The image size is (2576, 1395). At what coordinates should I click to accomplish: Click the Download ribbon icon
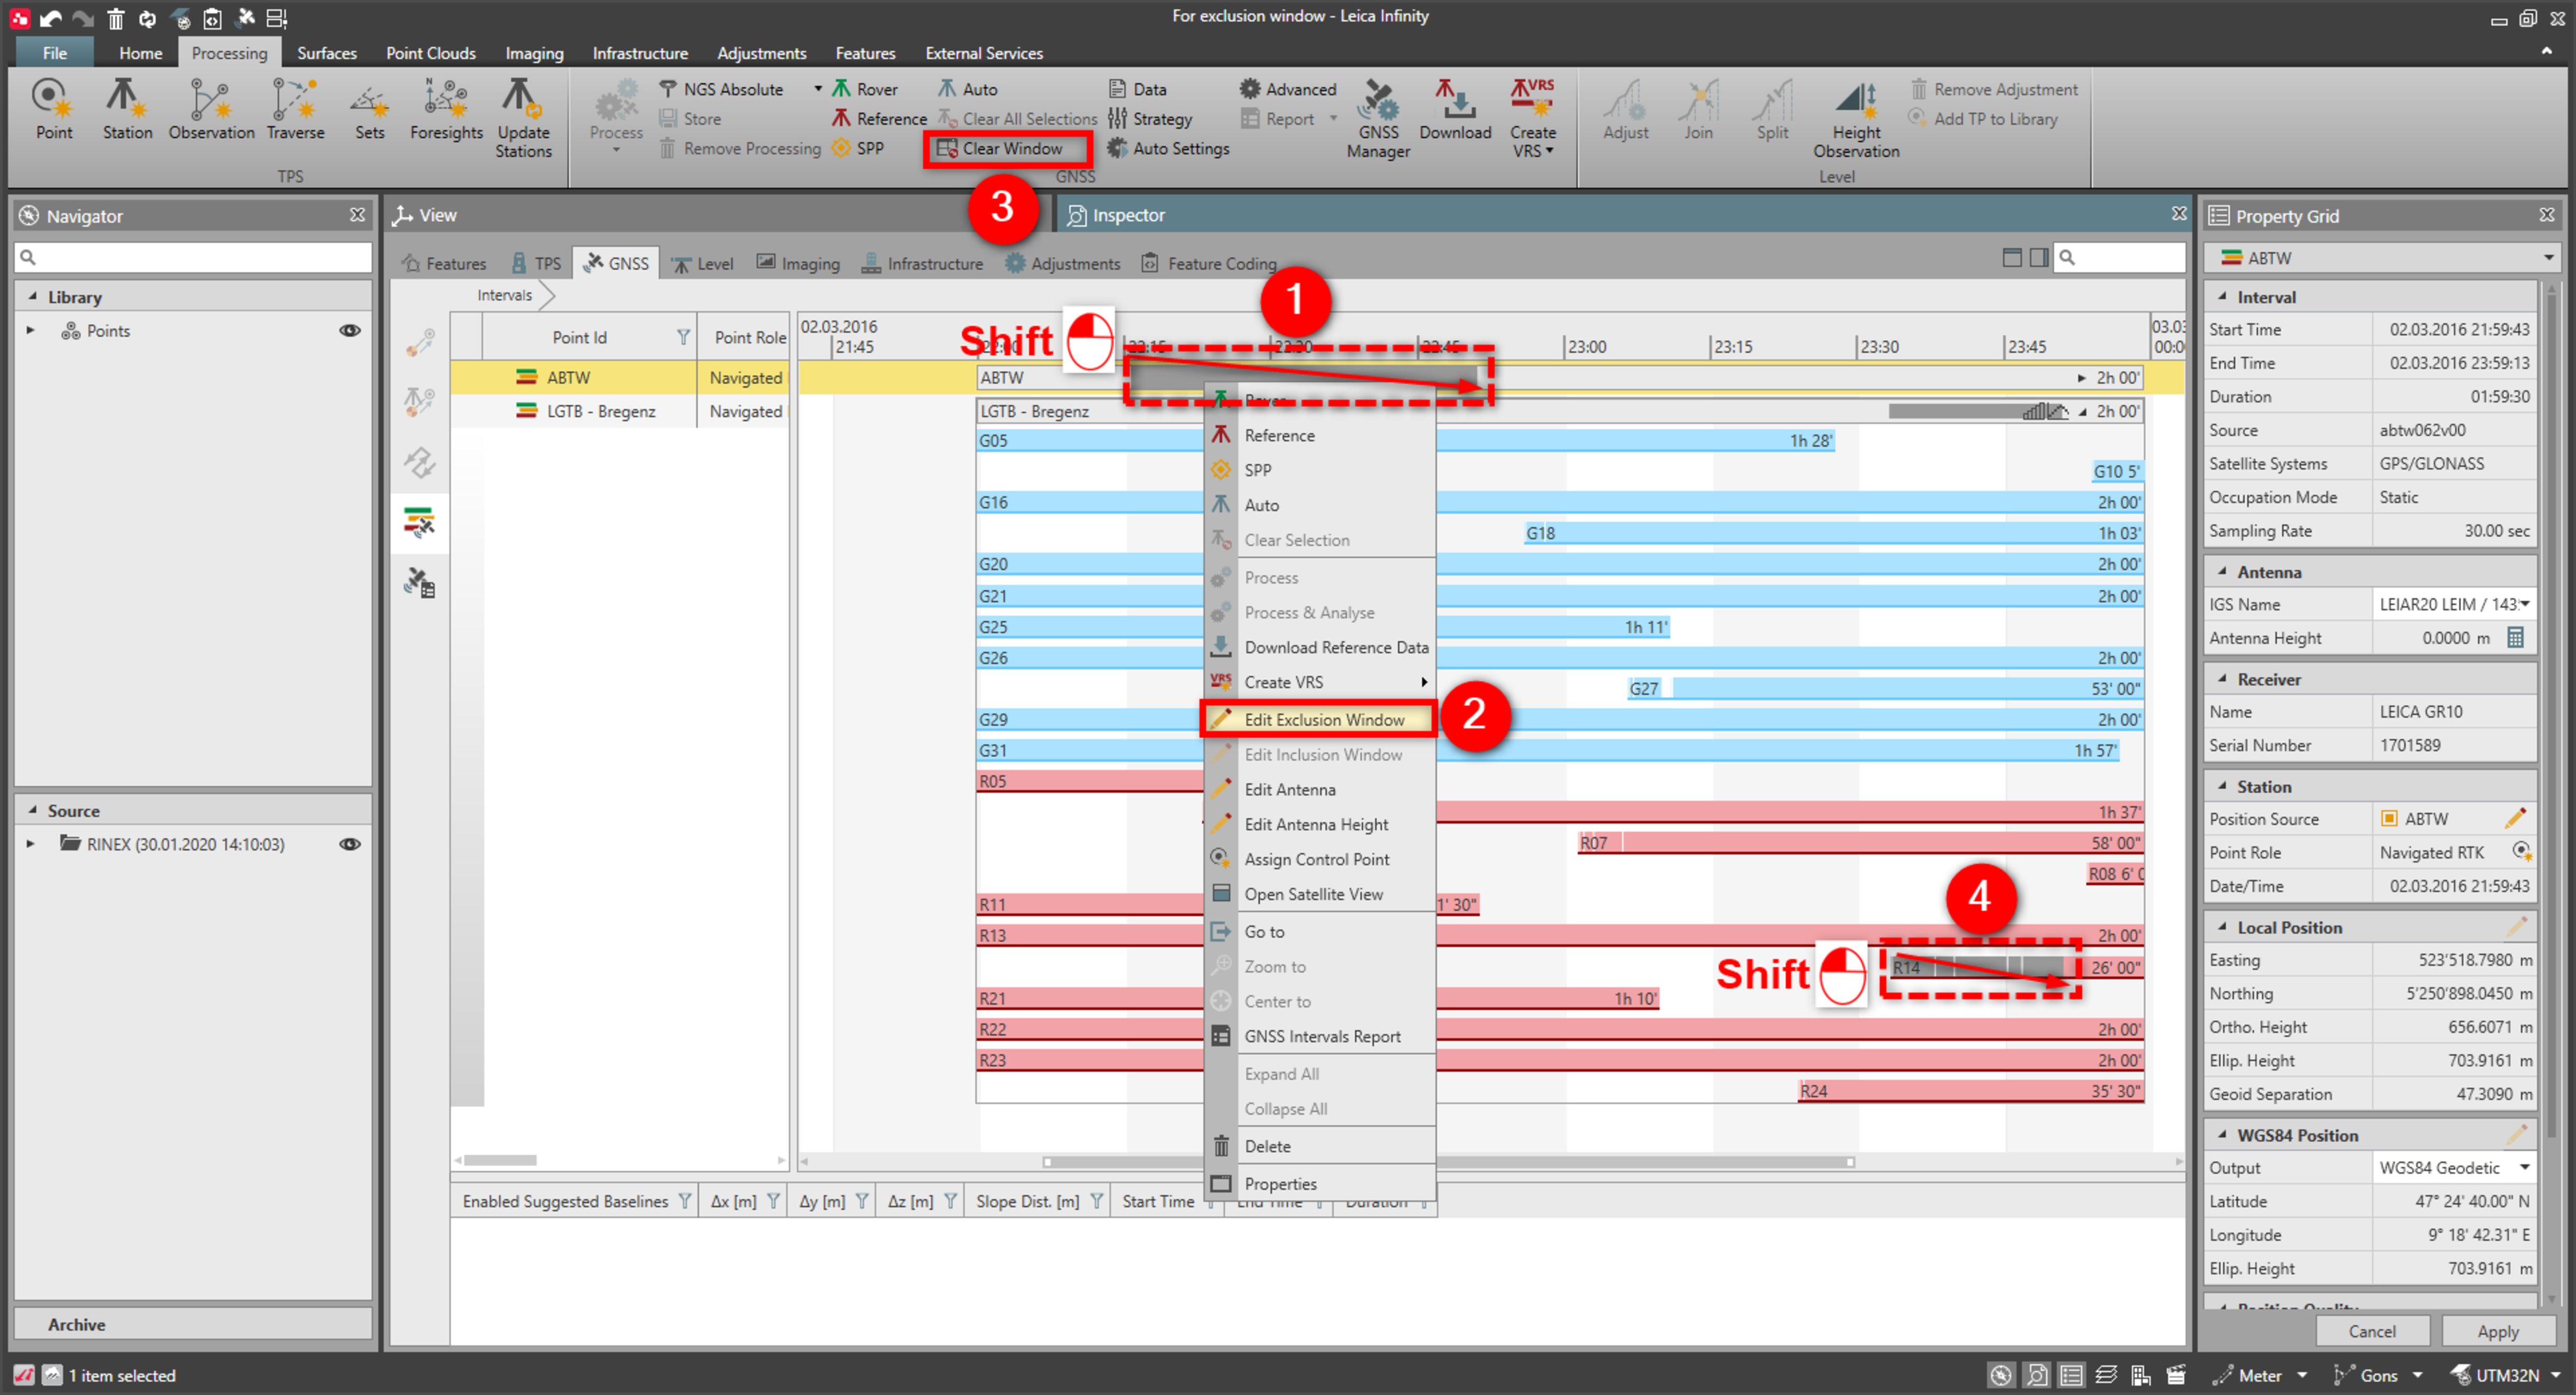pyautogui.click(x=1455, y=110)
